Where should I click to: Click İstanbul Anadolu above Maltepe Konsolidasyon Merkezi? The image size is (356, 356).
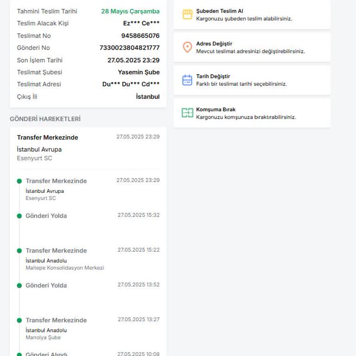coord(46,261)
